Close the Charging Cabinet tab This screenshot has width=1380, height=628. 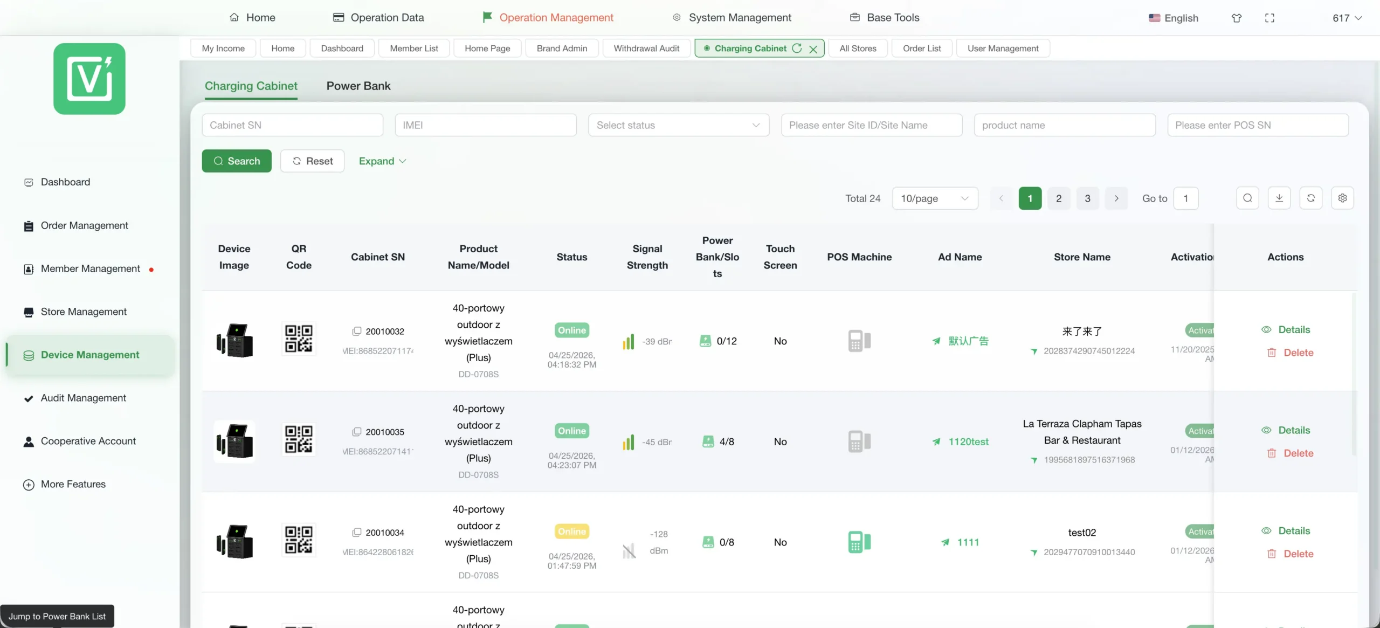coord(813,49)
